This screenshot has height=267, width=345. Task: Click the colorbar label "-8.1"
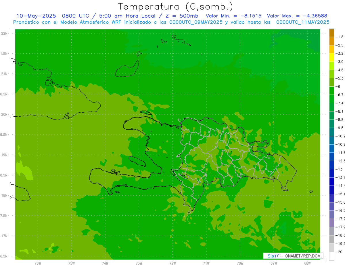340,111
